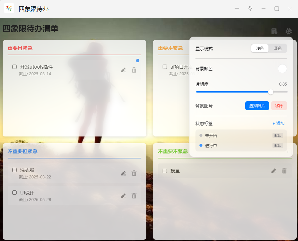Screen dimensions: 298x241
Task: Remove background image with 移除 button
Action: pos(279,106)
